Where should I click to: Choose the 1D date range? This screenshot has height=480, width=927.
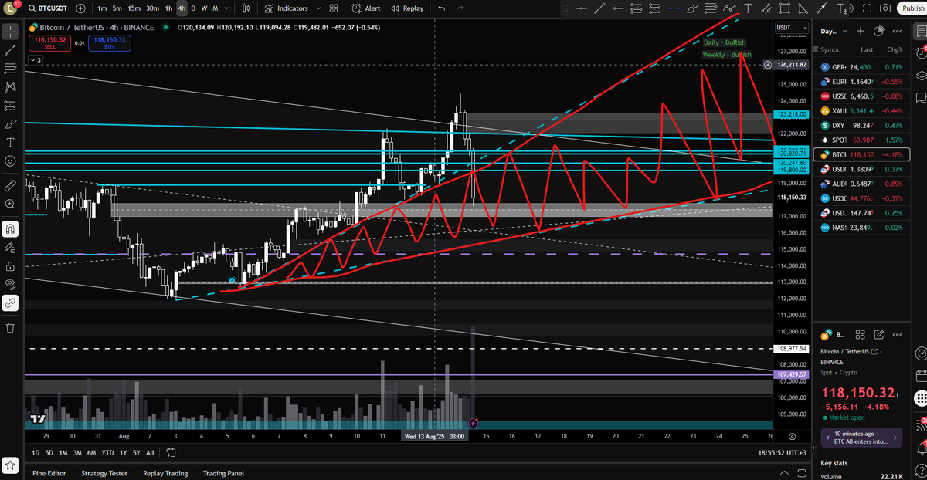(36, 452)
